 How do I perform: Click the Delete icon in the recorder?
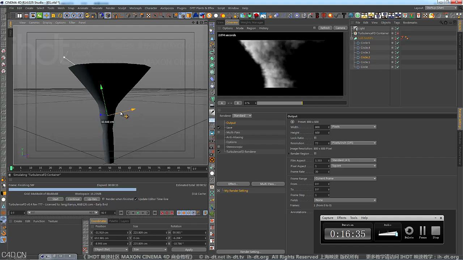(409, 231)
